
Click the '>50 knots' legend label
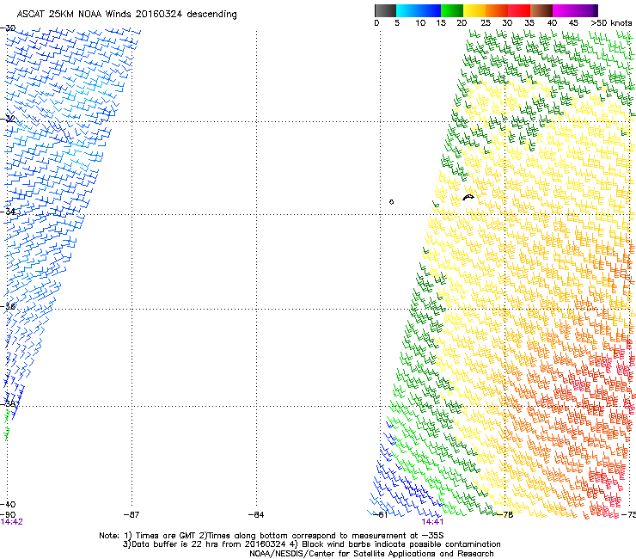611,22
